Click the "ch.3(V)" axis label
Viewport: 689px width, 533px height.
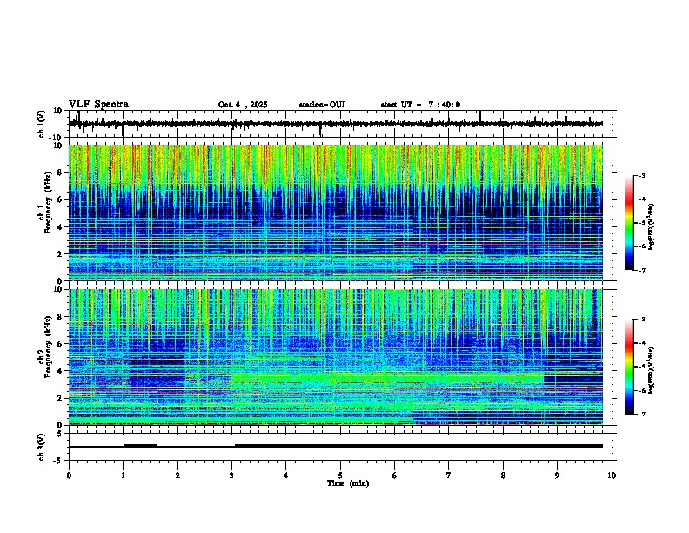tap(42, 447)
